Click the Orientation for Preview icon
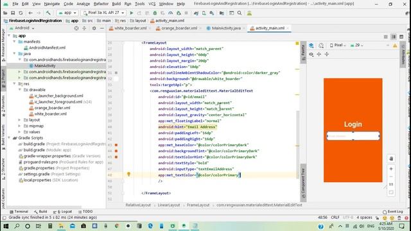 click(321, 46)
